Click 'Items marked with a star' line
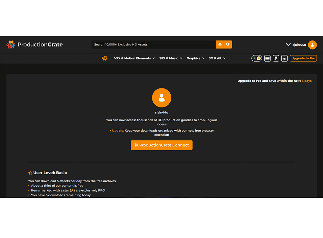This screenshot has height=238, width=323. (x=68, y=190)
